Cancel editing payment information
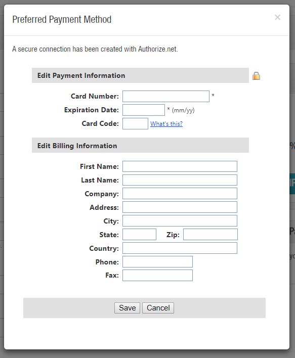This screenshot has height=358, width=295. click(x=158, y=308)
